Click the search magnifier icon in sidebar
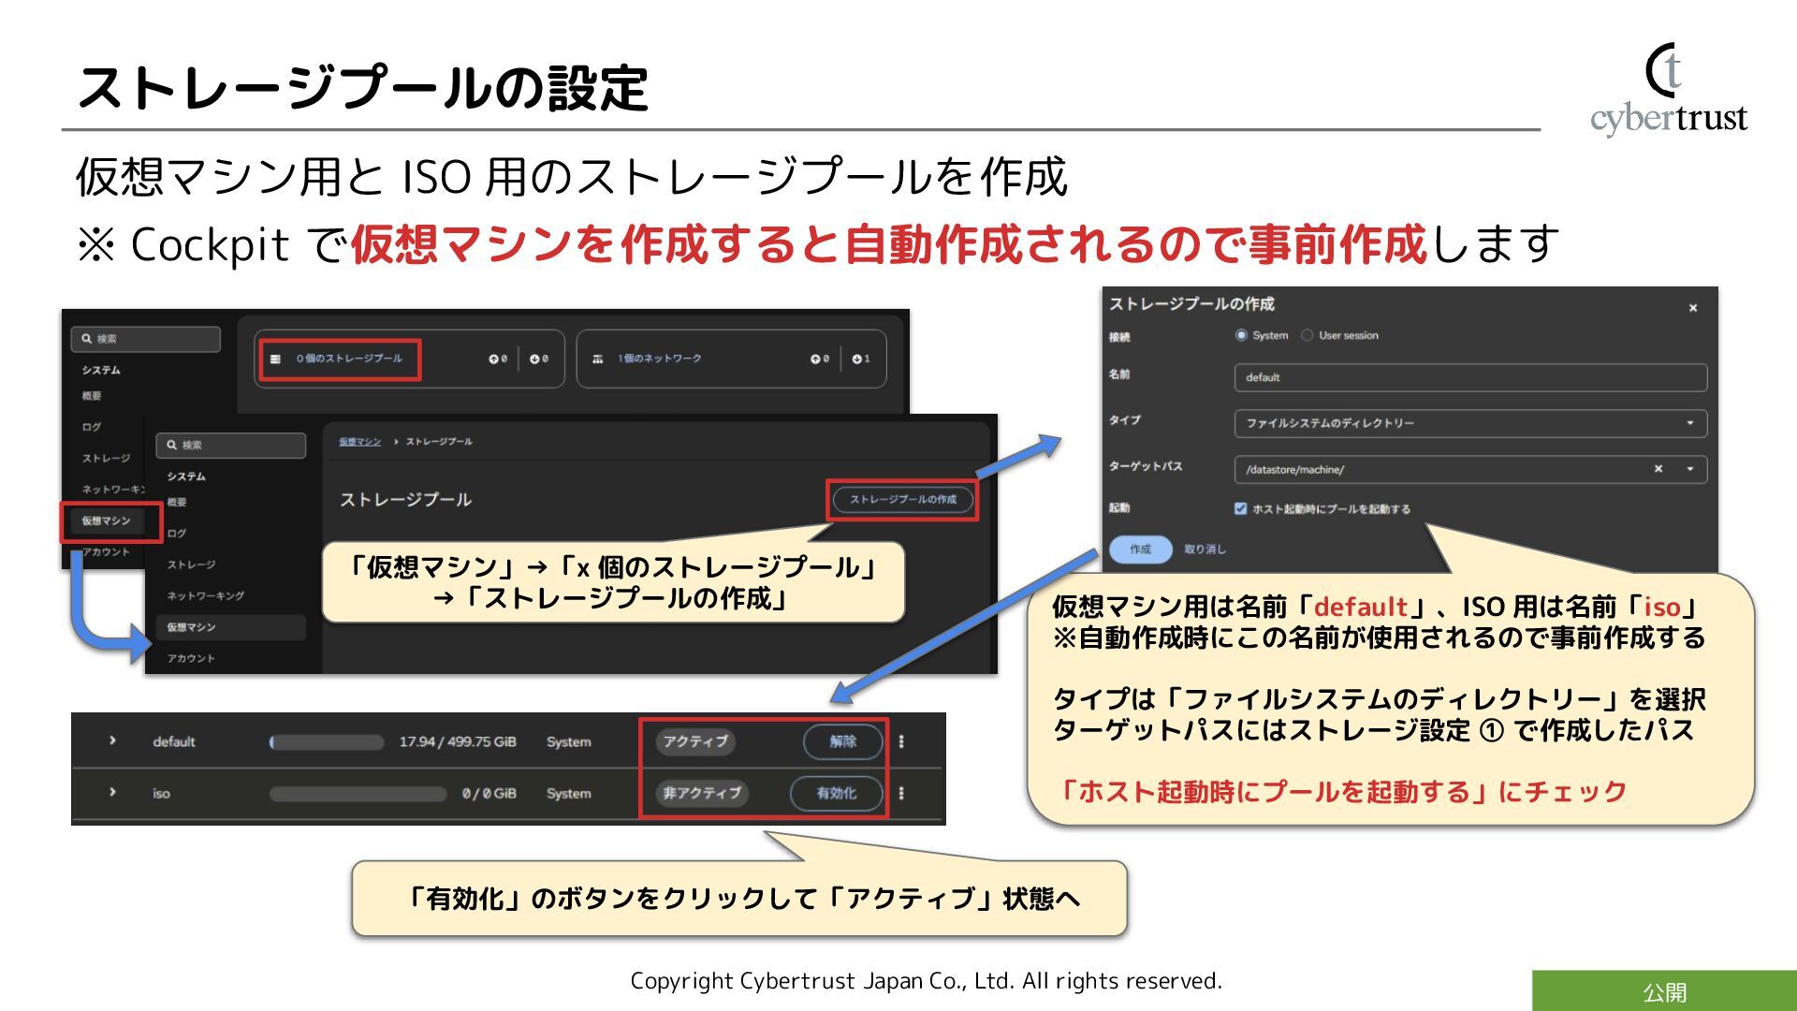Viewport: 1797px width, 1011px height. [x=172, y=446]
